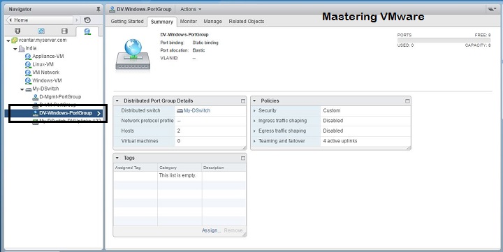Open the Getting Started tab
The image size is (503, 252).
pos(127,21)
